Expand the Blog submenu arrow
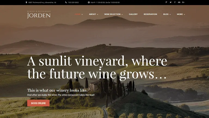 click(170, 14)
